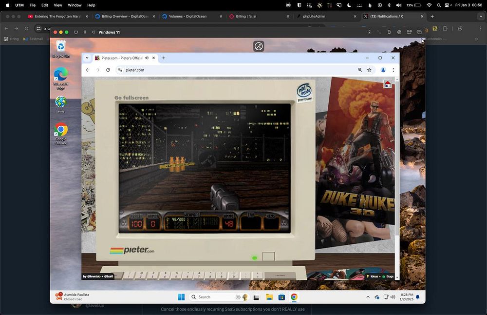Screen dimensions: 487x315
Task: Click the zoom magnifier in Chrome address bar
Action: [360, 70]
